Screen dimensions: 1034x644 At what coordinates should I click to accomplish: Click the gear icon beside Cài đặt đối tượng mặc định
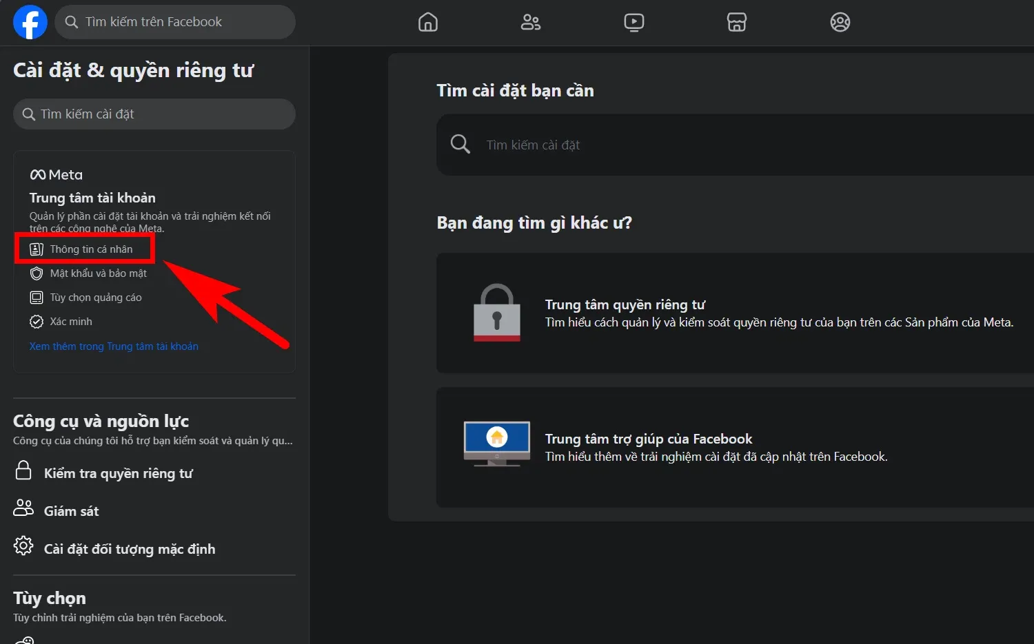[23, 546]
